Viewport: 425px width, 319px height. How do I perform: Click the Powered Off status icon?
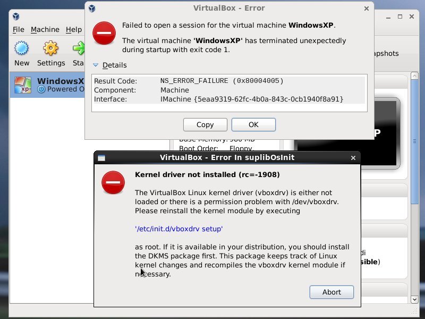(41, 89)
